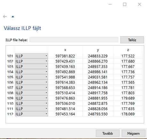Minimize the wizard window
The width and height of the screenshot is (147, 139).
110,4
